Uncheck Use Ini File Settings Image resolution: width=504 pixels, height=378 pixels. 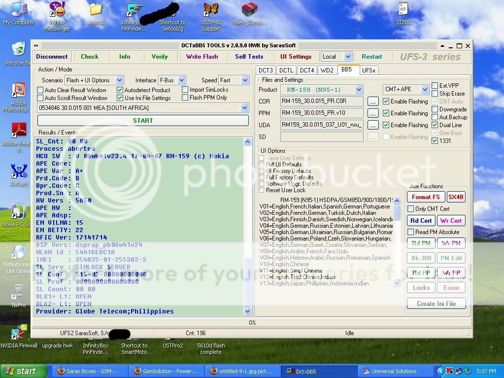tap(120, 98)
